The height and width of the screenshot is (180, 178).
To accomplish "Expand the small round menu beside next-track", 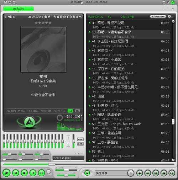I will coord(49,171).
